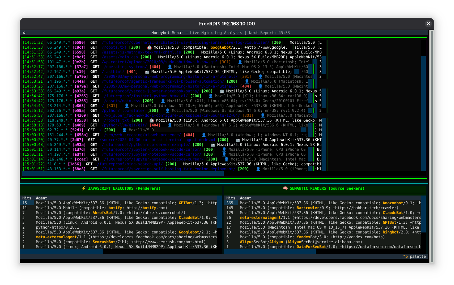
Task: Click the FreeRDP window's outer vertical scrollbar
Action: (x=431, y=146)
